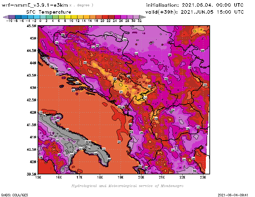Click the model name 'wrf-nmmE_v3.9.1-e3km' title
Screen dimensions: 255x197
pyautogui.click(x=35, y=5)
